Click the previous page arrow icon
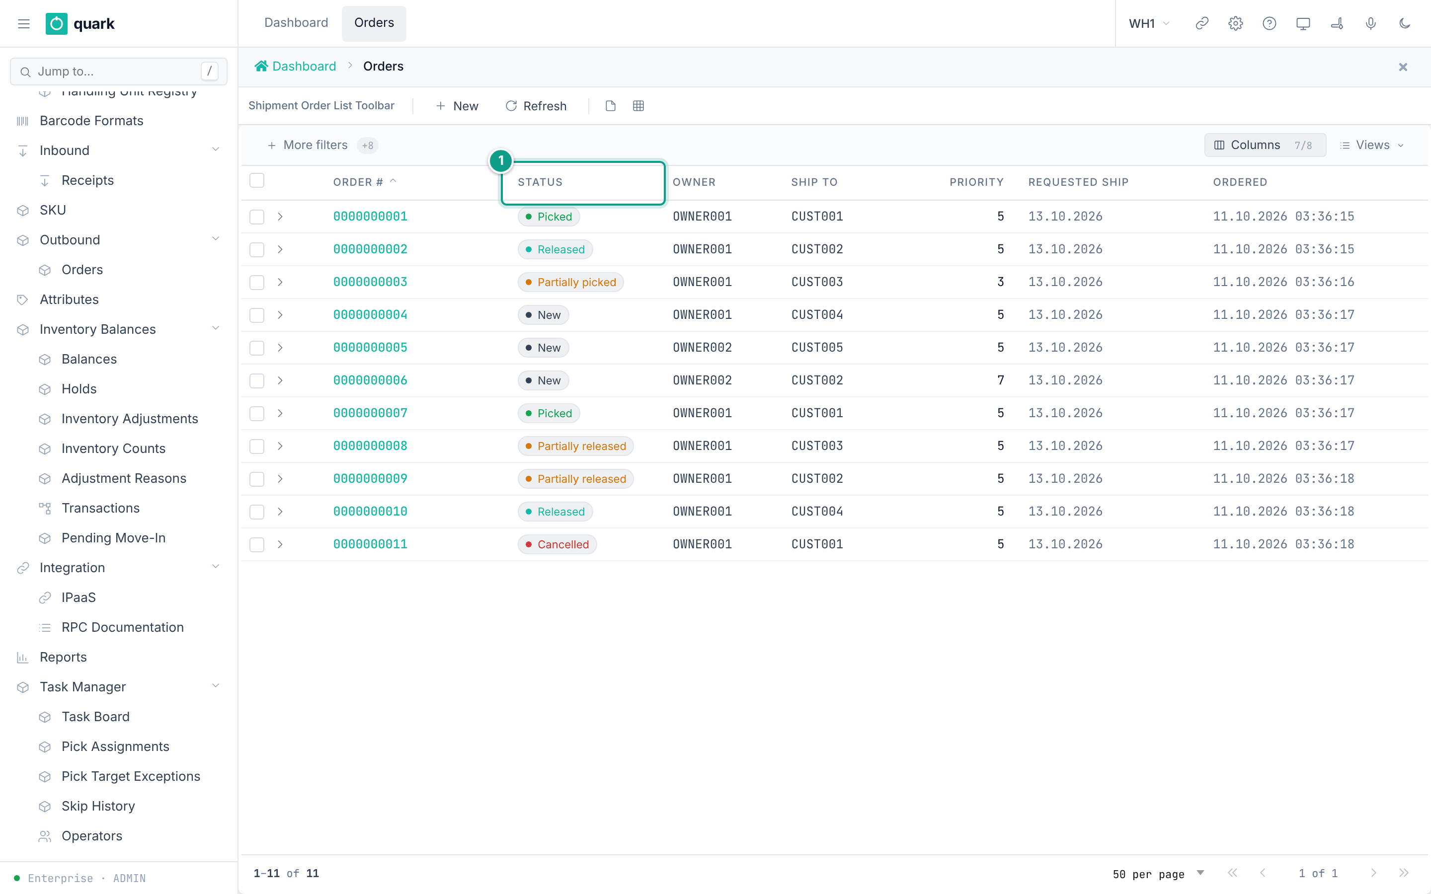Screen dimensions: 1431x894 click(x=1263, y=873)
